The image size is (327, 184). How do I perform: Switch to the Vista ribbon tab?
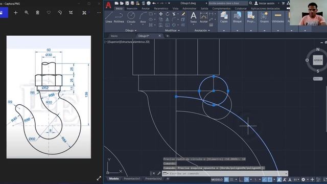pyautogui.click(x=175, y=9)
